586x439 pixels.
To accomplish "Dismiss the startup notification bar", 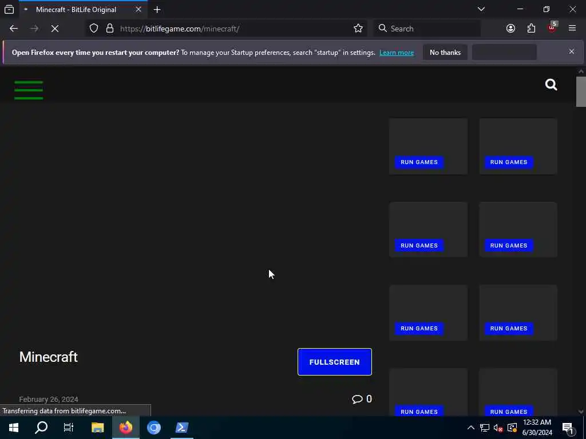I will pyautogui.click(x=572, y=51).
